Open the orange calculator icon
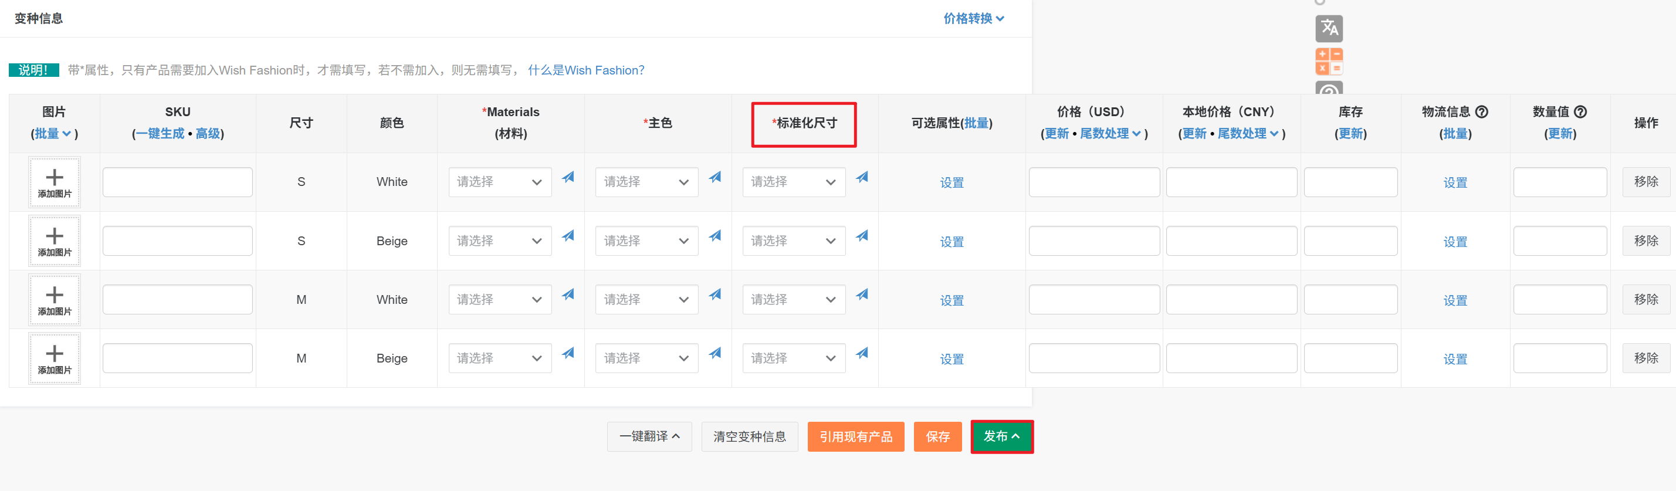Image resolution: width=1676 pixels, height=491 pixels. pos(1329,61)
